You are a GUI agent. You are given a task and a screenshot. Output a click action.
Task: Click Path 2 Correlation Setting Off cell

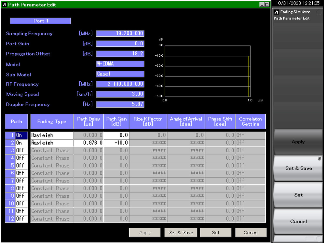pos(250,143)
